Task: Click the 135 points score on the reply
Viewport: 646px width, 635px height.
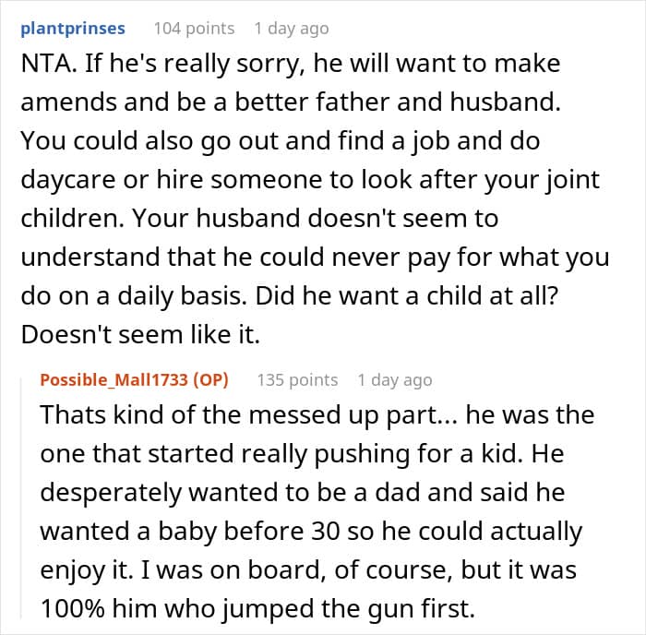Action: [297, 380]
